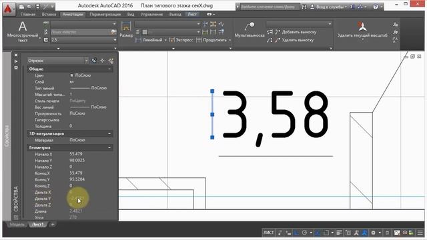Toggle polar tracking in status bar
Image resolution: width=427 pixels, height=240 pixels.
(304, 233)
